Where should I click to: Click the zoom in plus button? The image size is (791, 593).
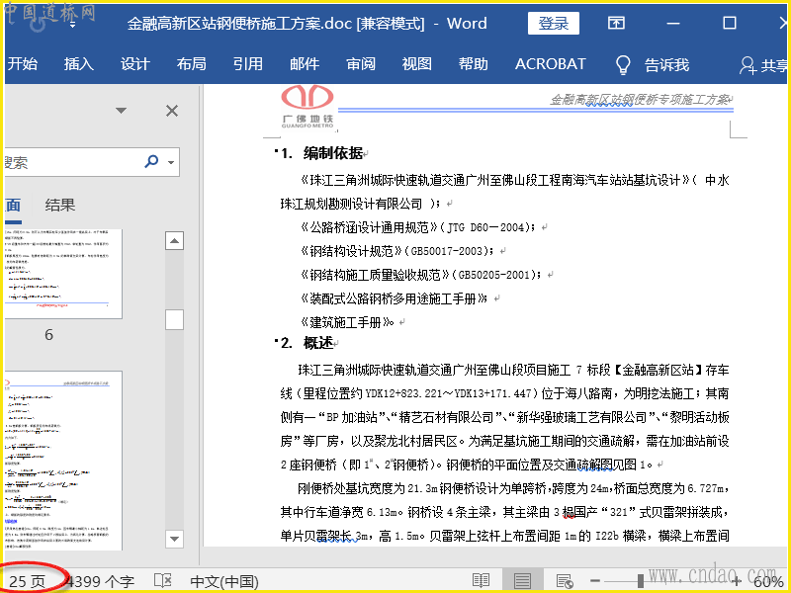[x=737, y=581]
